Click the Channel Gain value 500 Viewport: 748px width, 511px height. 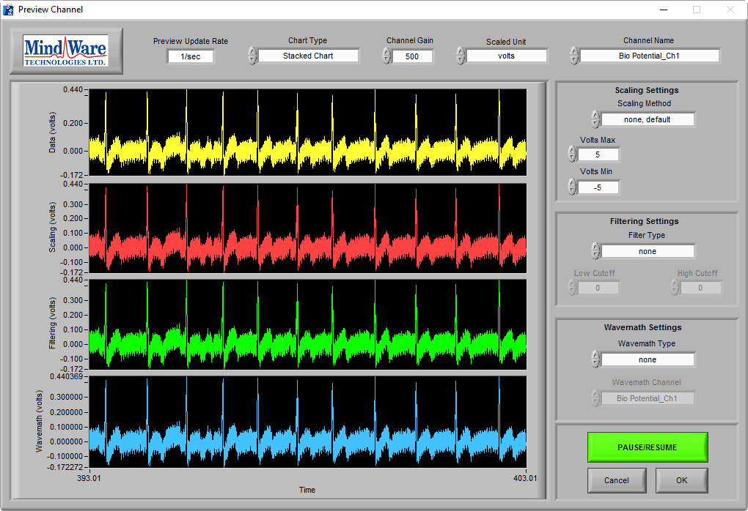tap(412, 56)
